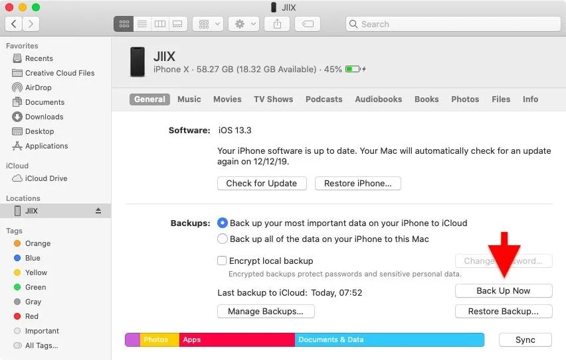Click Check for Update button
The width and height of the screenshot is (566, 360).
tap(262, 183)
